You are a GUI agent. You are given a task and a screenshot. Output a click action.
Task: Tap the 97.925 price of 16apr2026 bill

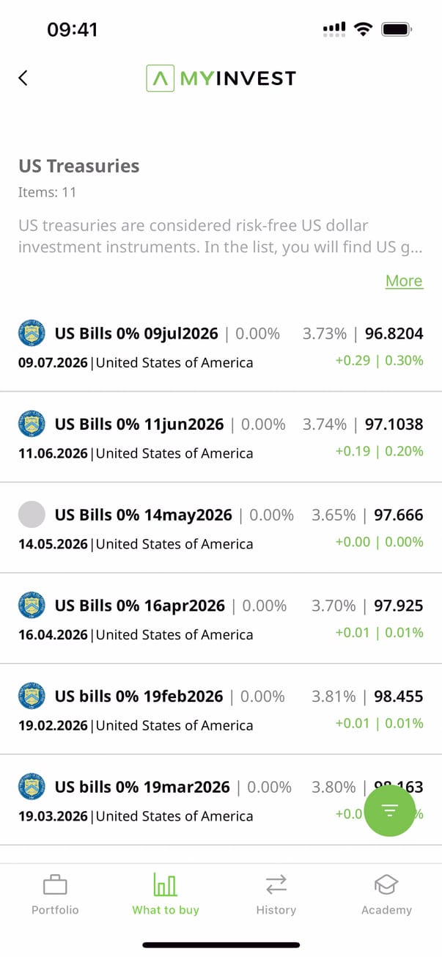click(x=398, y=606)
